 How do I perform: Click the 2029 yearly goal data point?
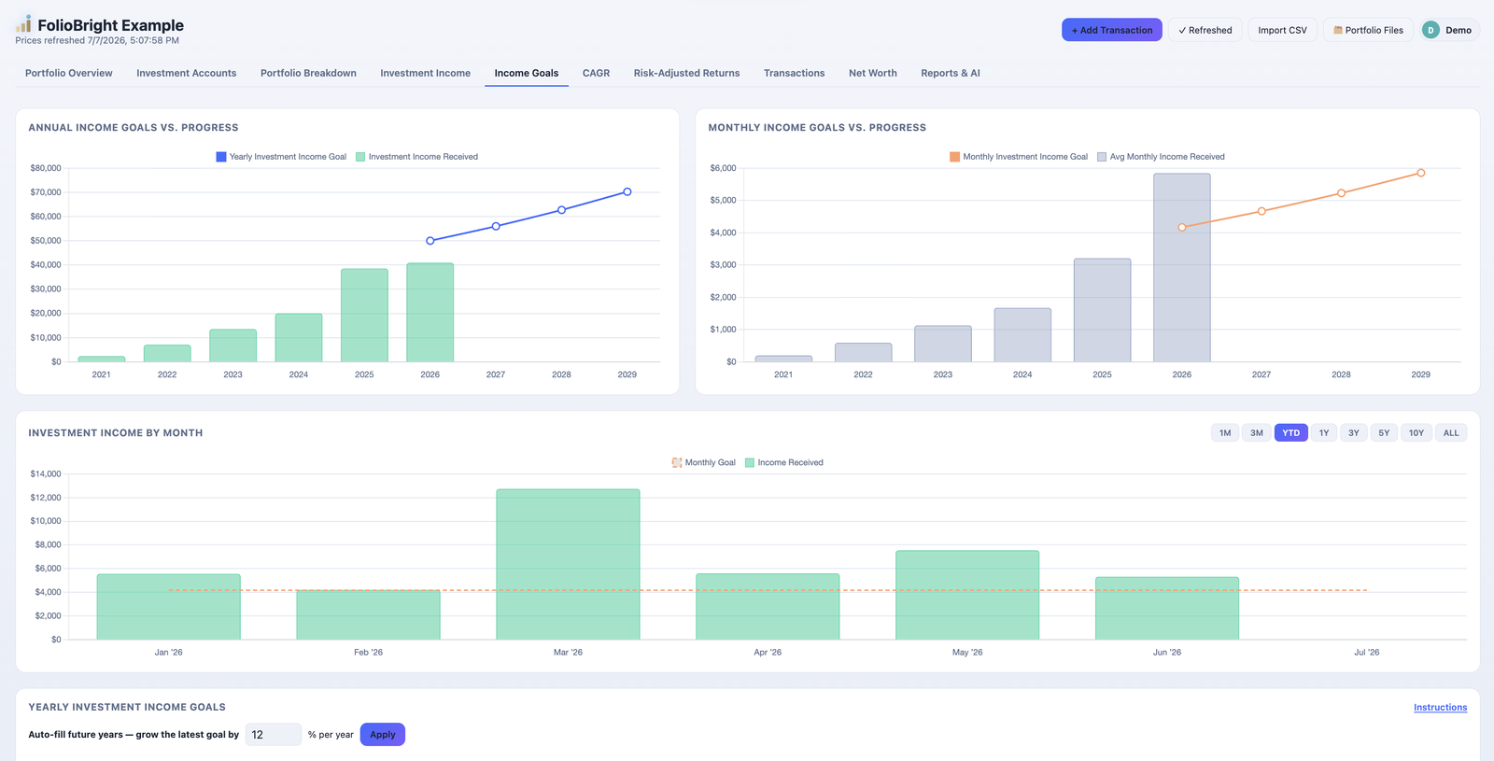(x=627, y=192)
